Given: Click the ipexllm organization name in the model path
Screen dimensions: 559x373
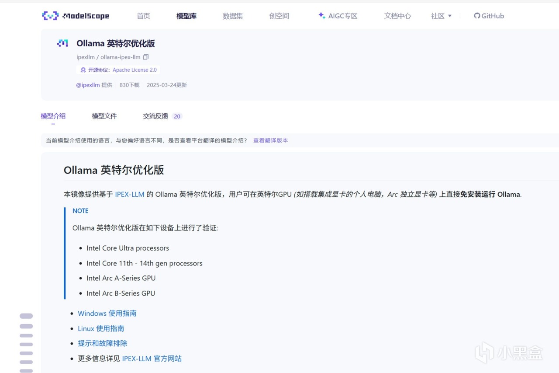Looking at the screenshot, I should (x=86, y=57).
